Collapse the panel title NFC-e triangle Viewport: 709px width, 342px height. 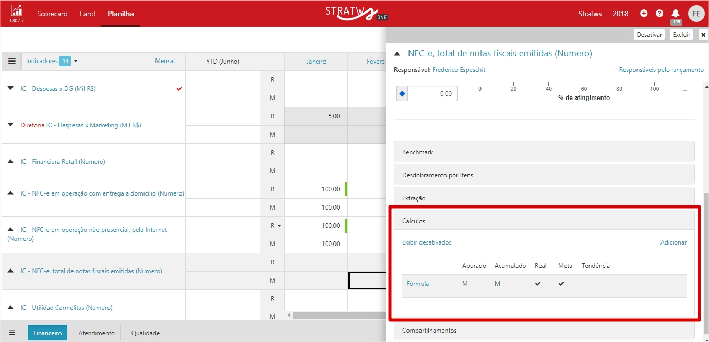coord(398,54)
